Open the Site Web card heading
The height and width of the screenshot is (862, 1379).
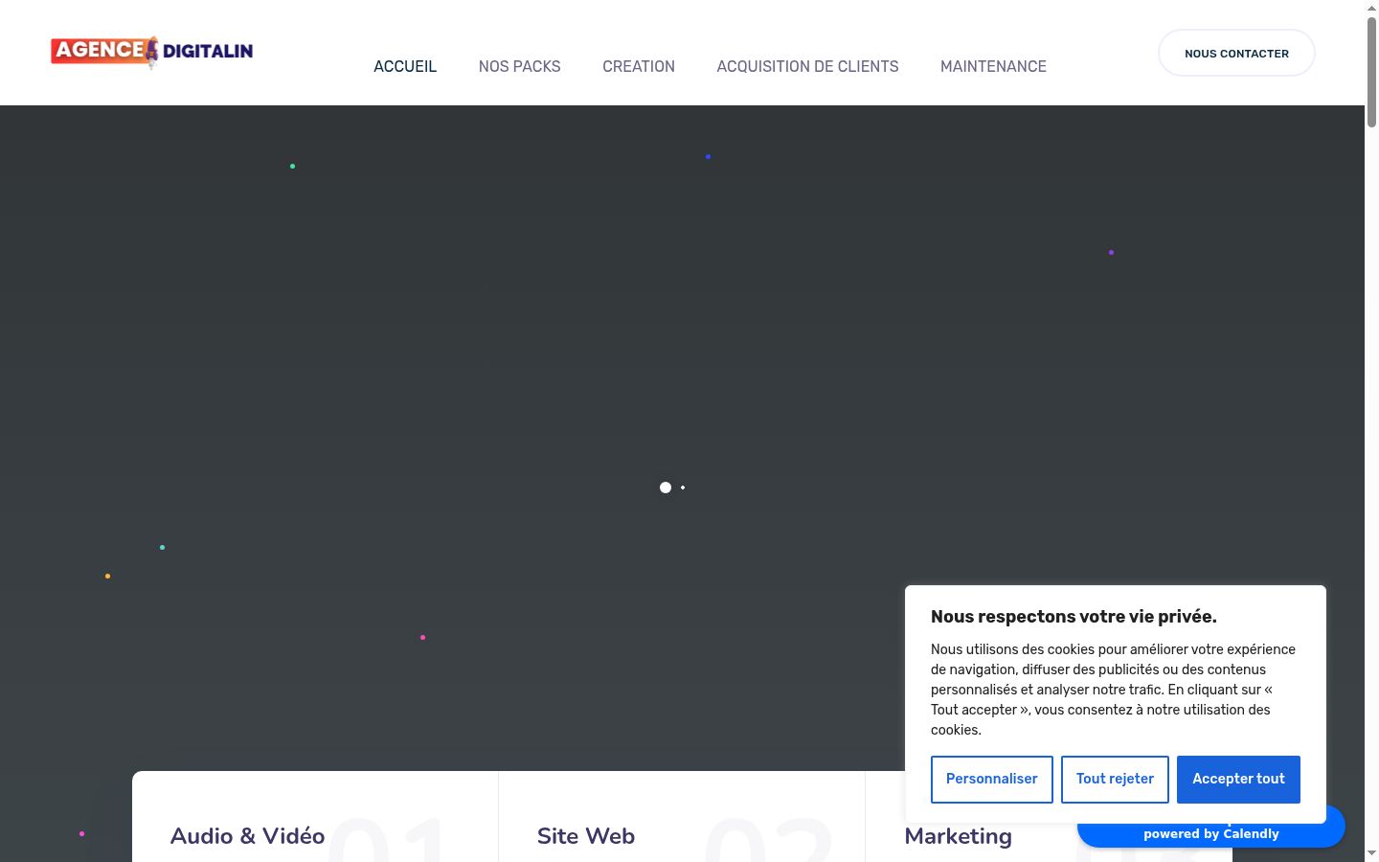586,836
